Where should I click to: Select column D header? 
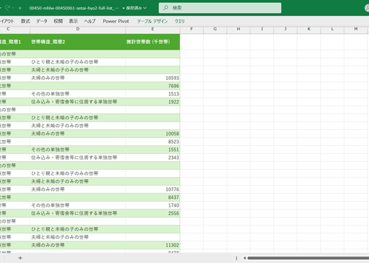(x=78, y=29)
